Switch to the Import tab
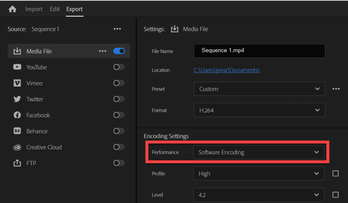The image size is (348, 203). (x=34, y=9)
